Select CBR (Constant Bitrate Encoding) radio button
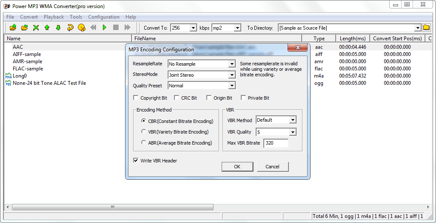 pyautogui.click(x=143, y=121)
